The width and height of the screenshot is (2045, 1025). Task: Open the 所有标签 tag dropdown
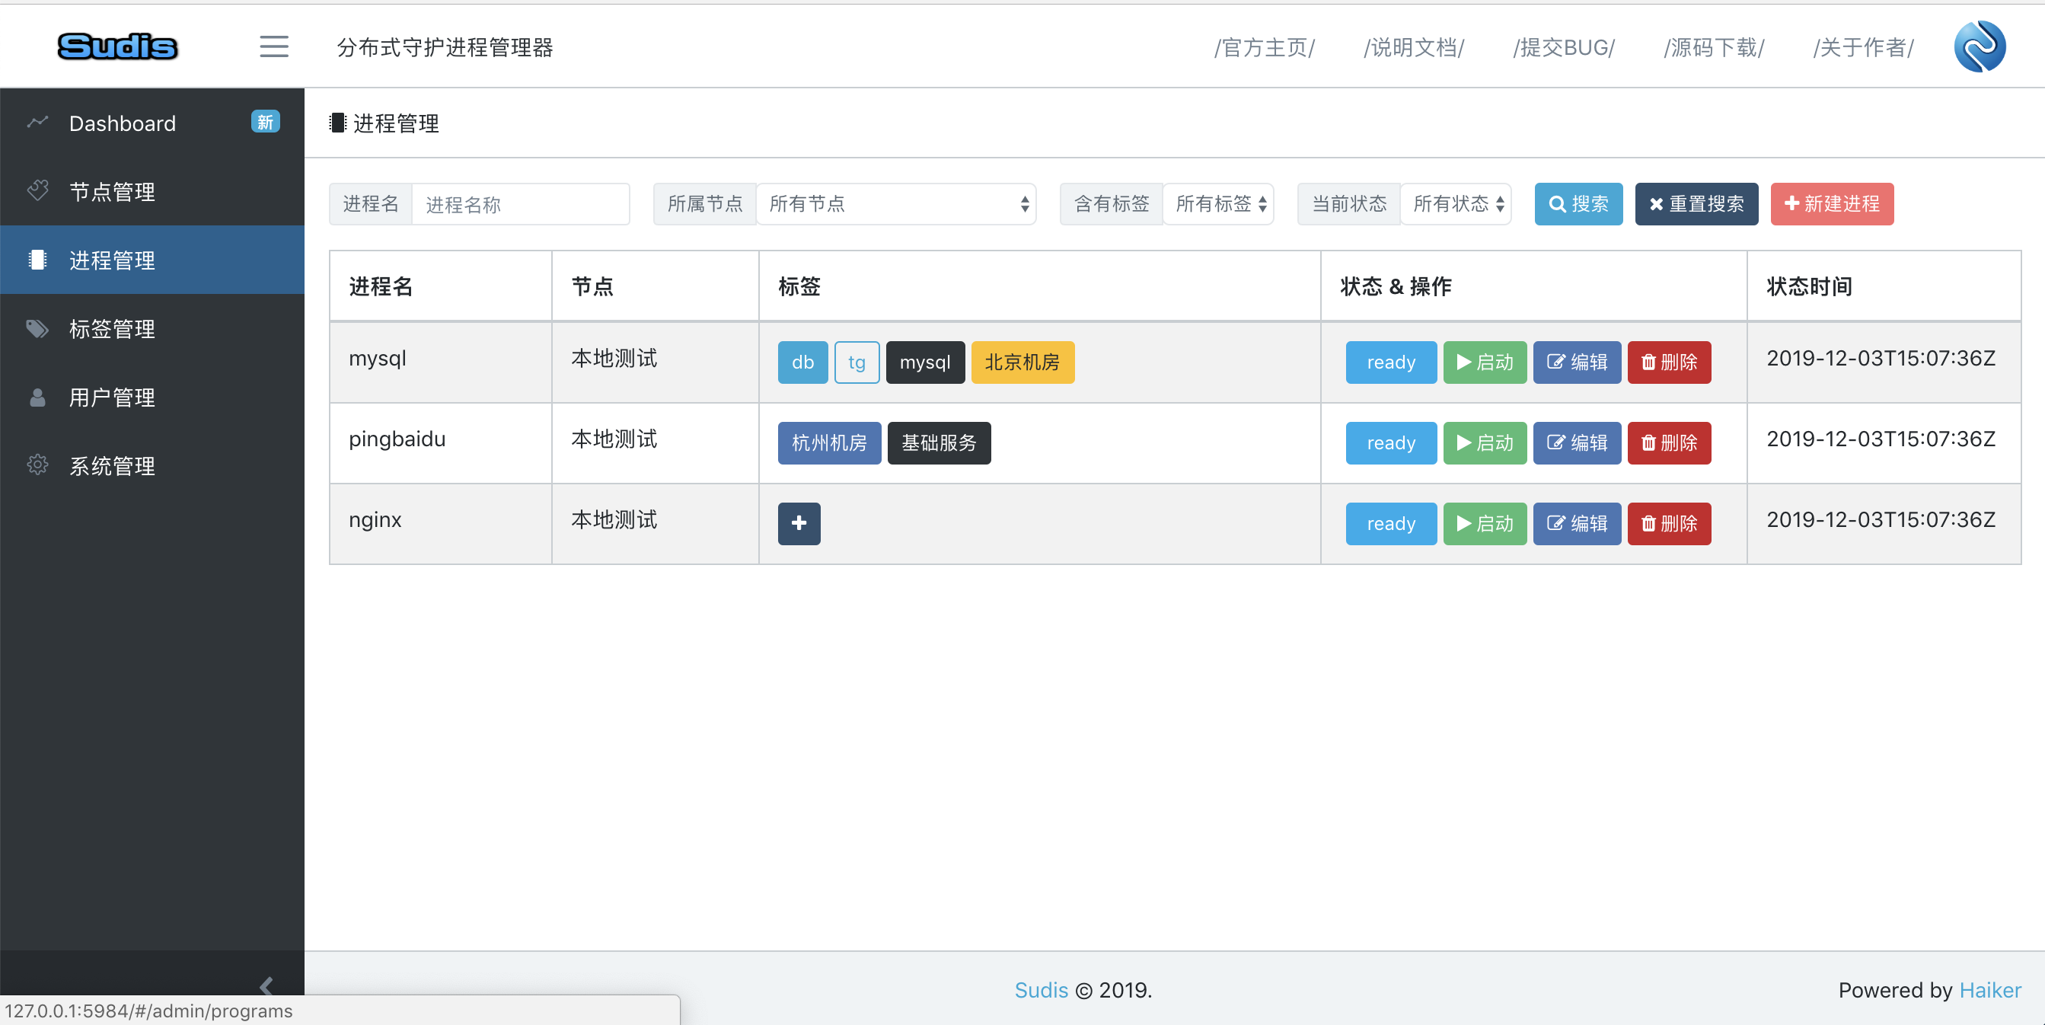tap(1219, 205)
